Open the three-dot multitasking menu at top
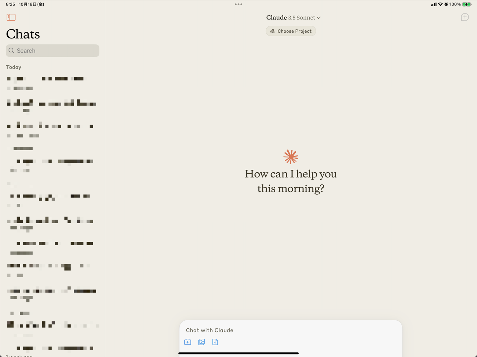Viewport: 477px width, 357px height. point(238,4)
